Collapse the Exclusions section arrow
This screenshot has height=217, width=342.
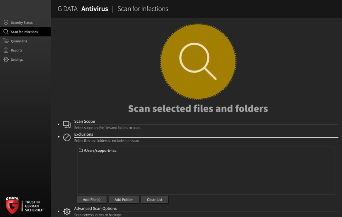point(59,137)
